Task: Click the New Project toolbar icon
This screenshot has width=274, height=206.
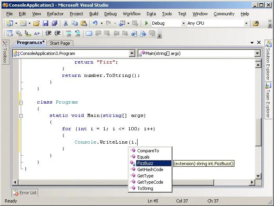Action: tap(10, 23)
